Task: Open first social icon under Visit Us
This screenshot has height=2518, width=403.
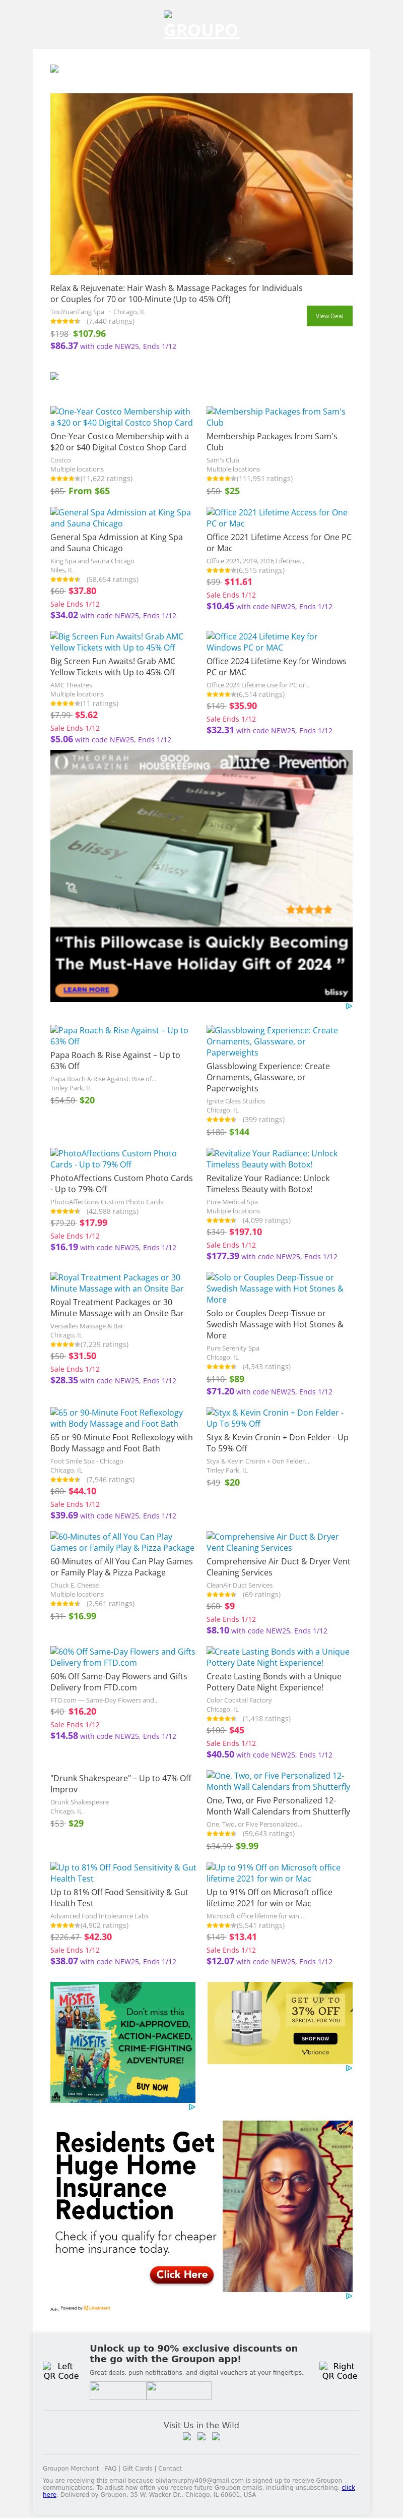Action: coord(187,2437)
